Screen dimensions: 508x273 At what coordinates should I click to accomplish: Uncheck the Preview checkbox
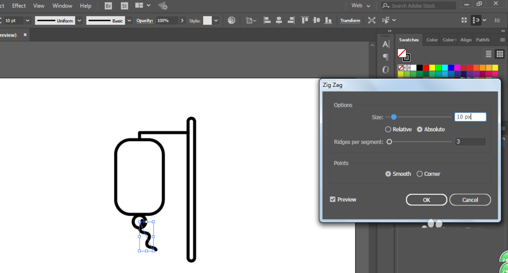click(333, 199)
